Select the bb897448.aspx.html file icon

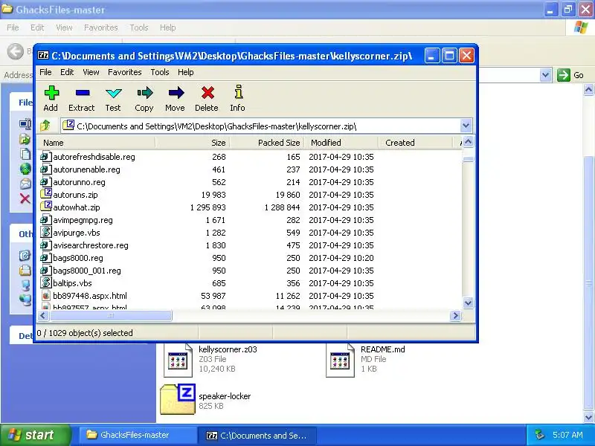(46, 295)
